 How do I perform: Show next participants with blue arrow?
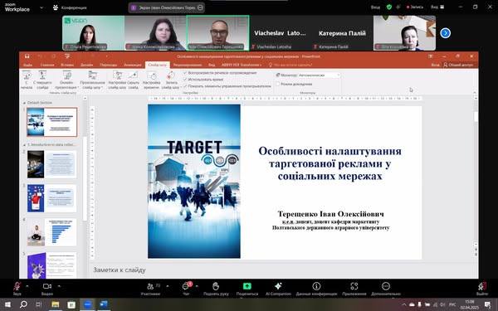point(445,33)
